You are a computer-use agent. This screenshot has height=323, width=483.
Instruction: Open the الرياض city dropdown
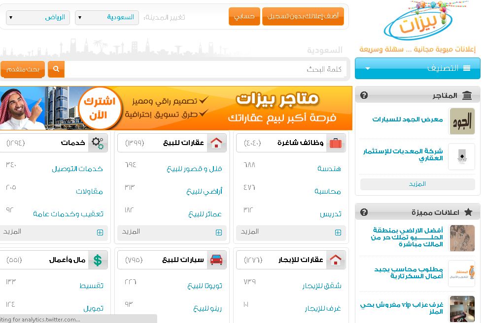click(38, 18)
